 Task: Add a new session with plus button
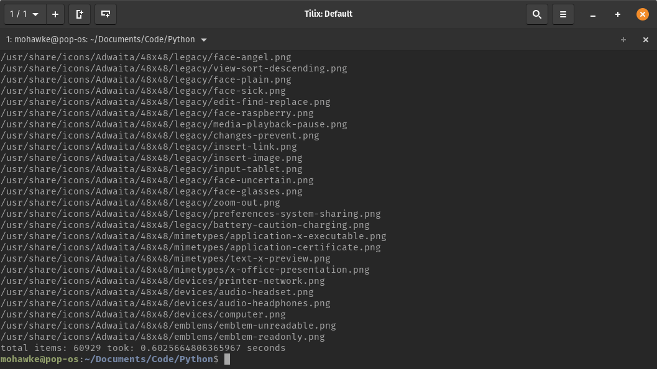[55, 14]
